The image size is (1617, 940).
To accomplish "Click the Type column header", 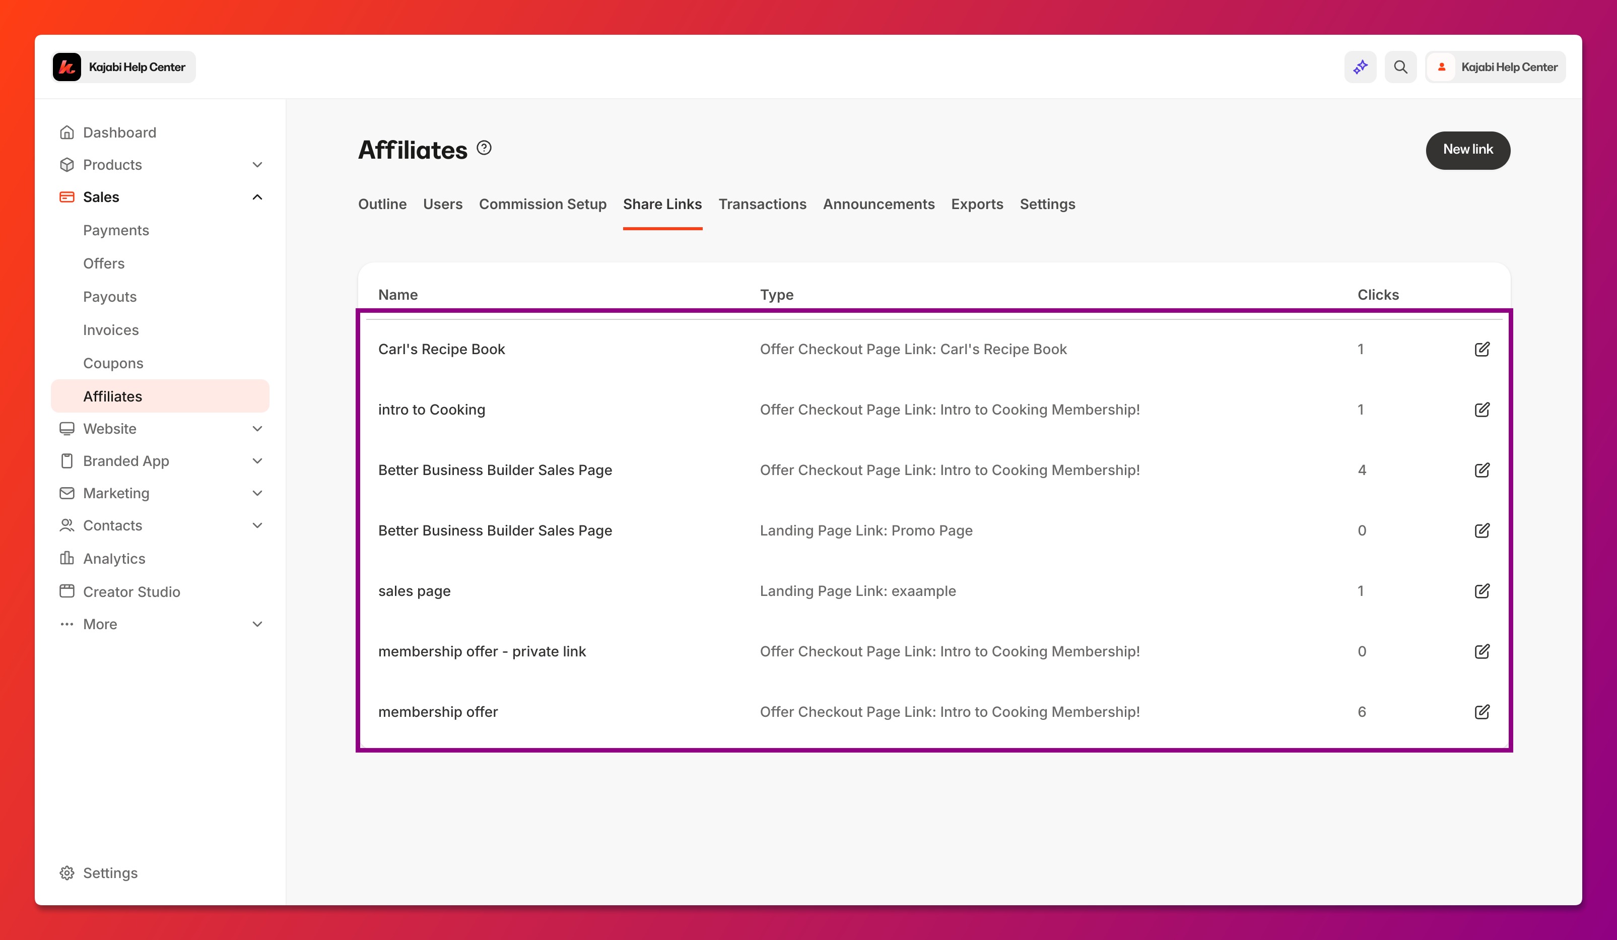I will click(x=776, y=295).
